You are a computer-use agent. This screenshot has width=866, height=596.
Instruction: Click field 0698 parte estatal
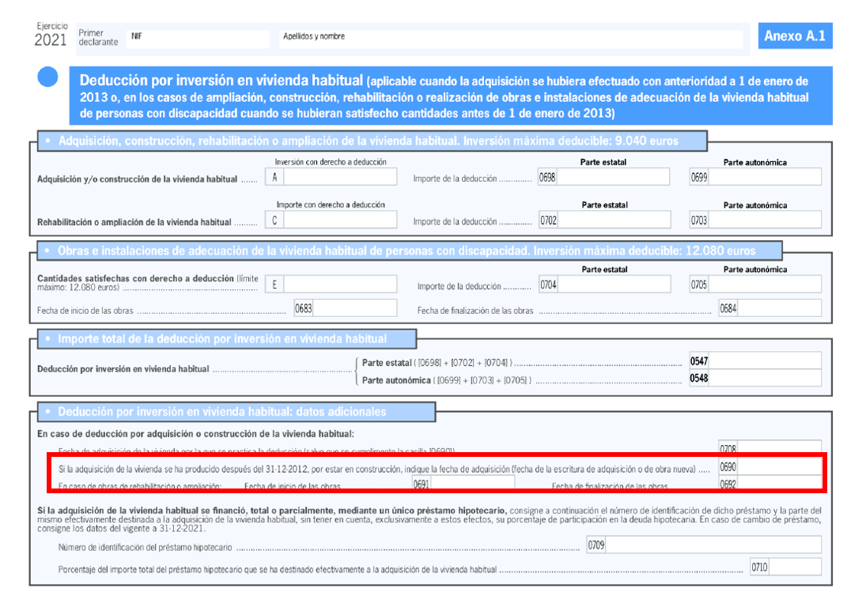coord(613,178)
